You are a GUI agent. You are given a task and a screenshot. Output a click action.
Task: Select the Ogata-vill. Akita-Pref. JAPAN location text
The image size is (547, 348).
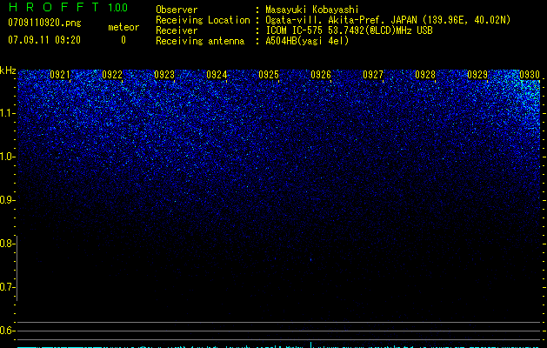[x=388, y=20]
